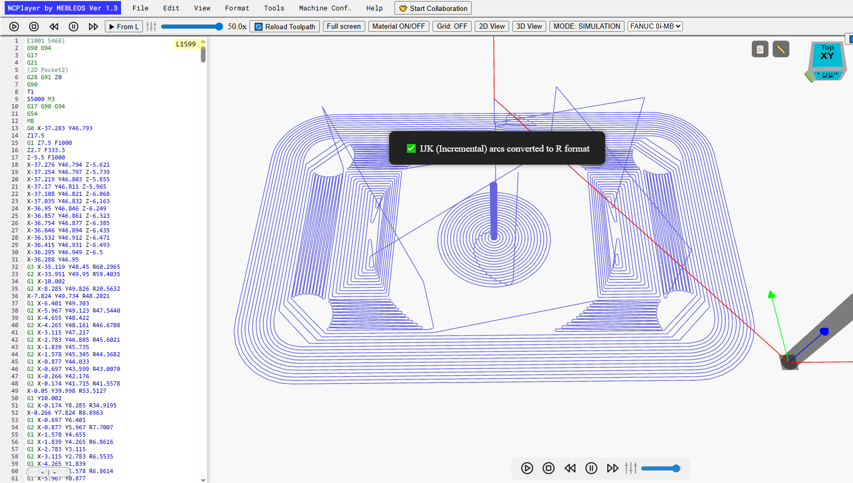
Task: Click the Reload Toolpath button
Action: click(x=285, y=27)
